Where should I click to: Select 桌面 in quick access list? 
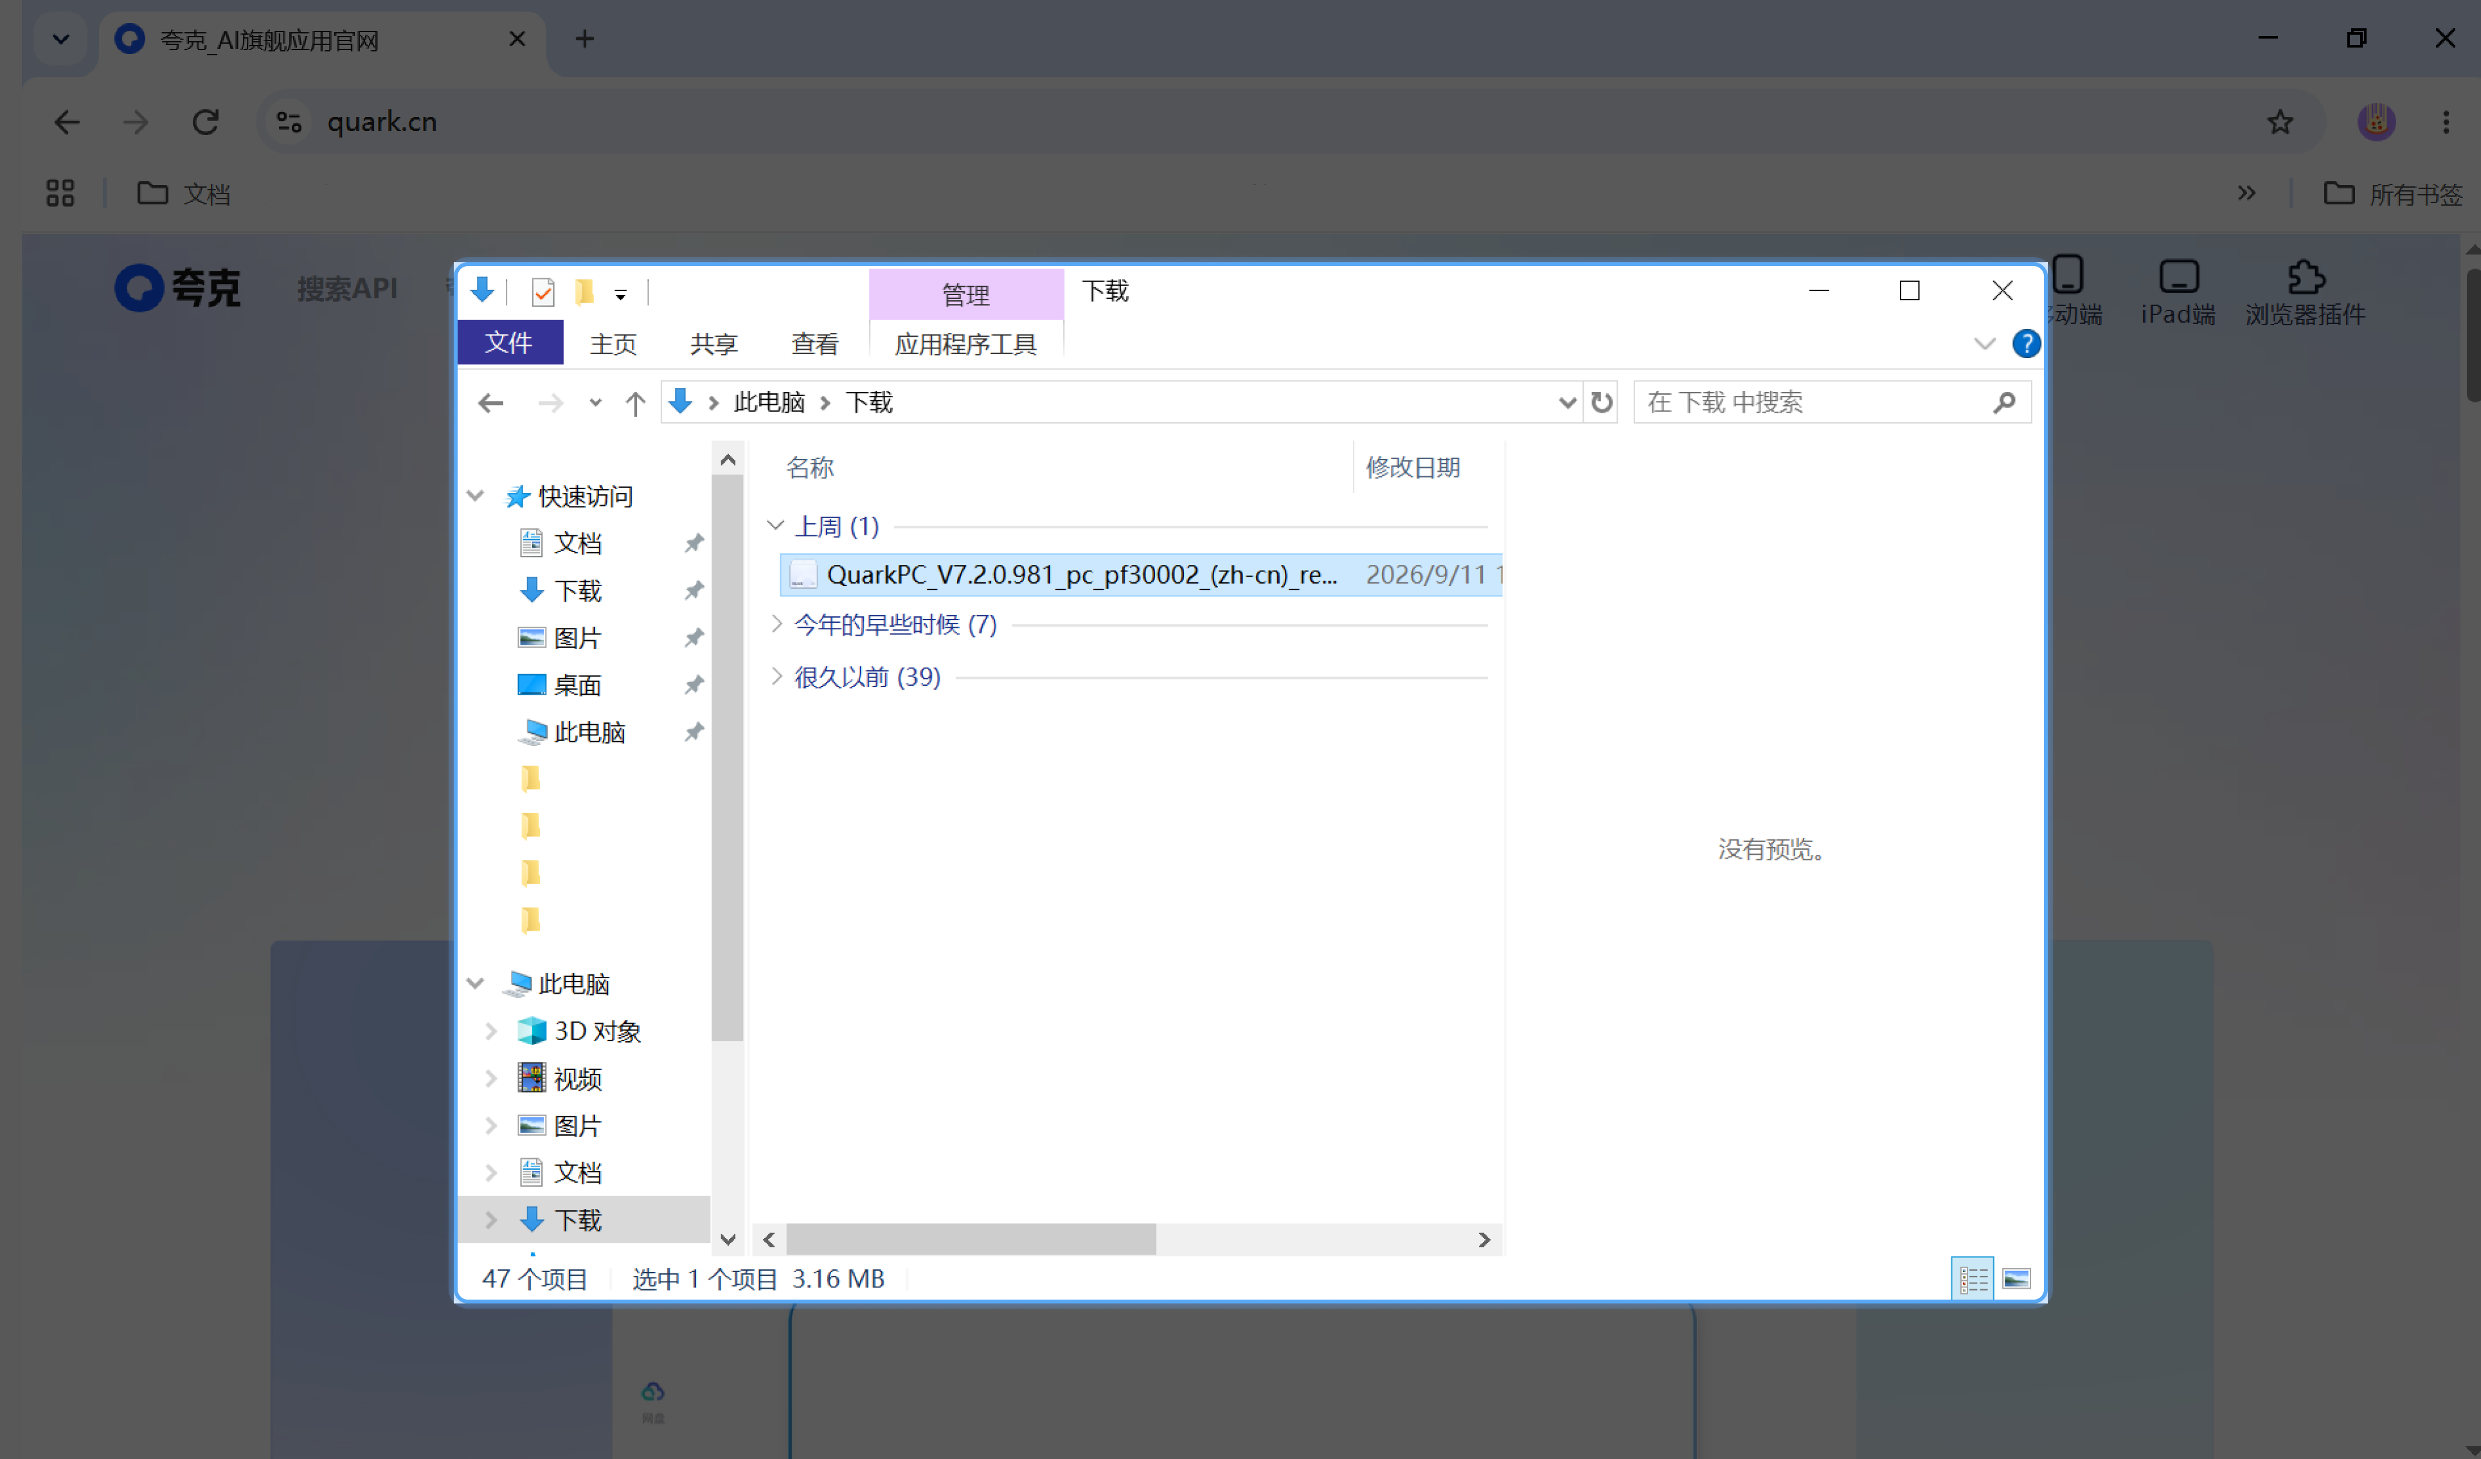pyautogui.click(x=577, y=685)
